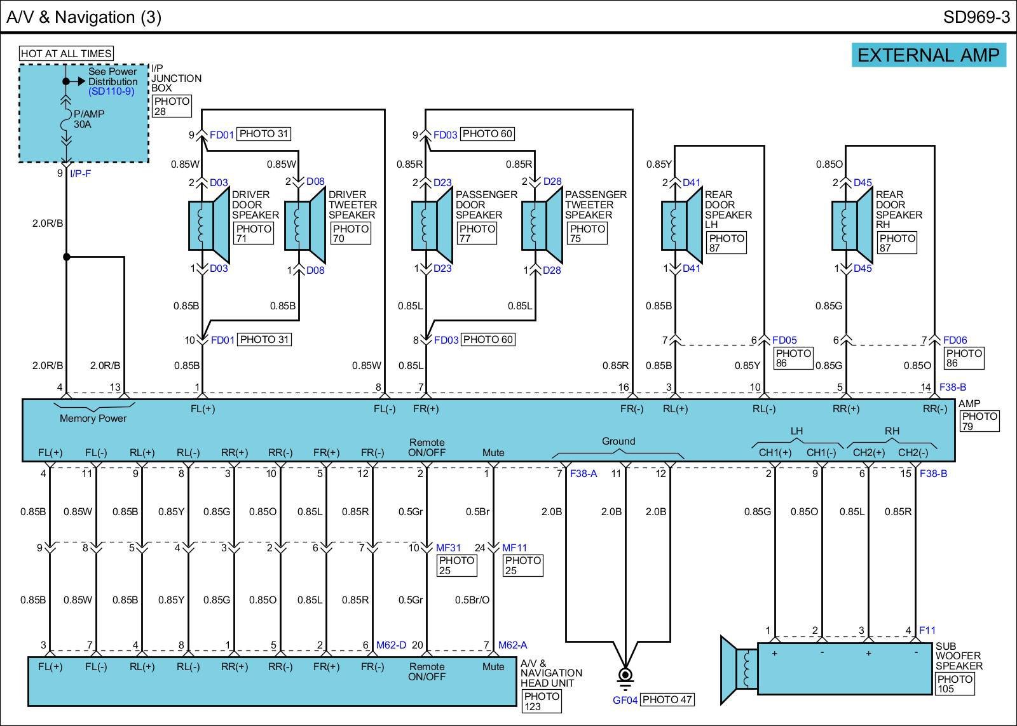Open PHOTO 47 next to GF04
1017x726 pixels.
(x=667, y=700)
